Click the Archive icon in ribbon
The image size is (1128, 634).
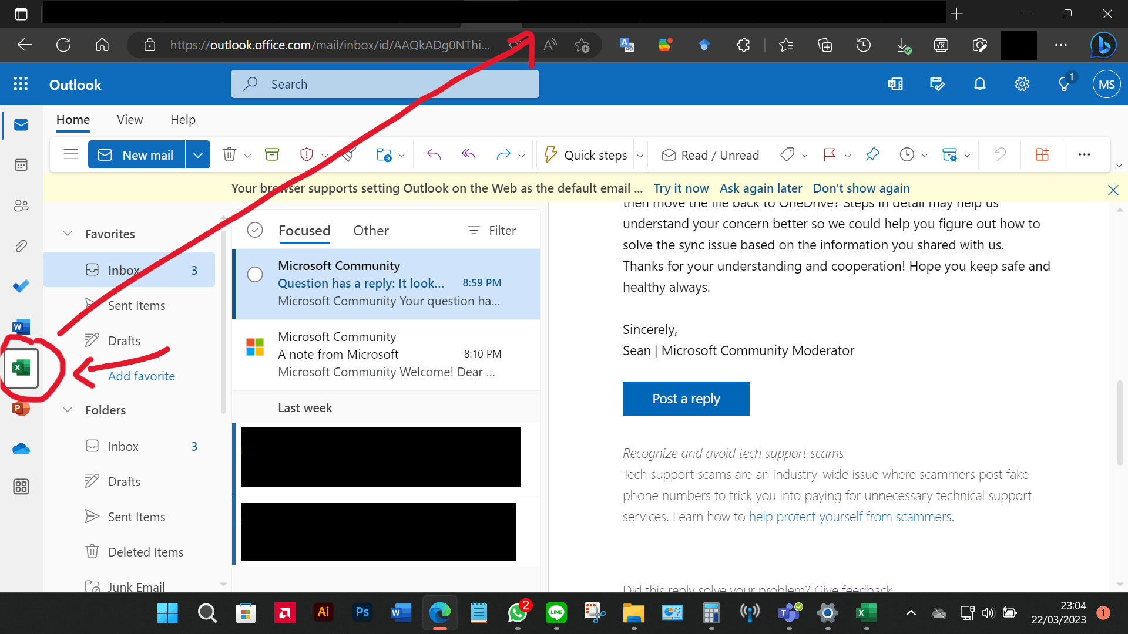tap(272, 154)
